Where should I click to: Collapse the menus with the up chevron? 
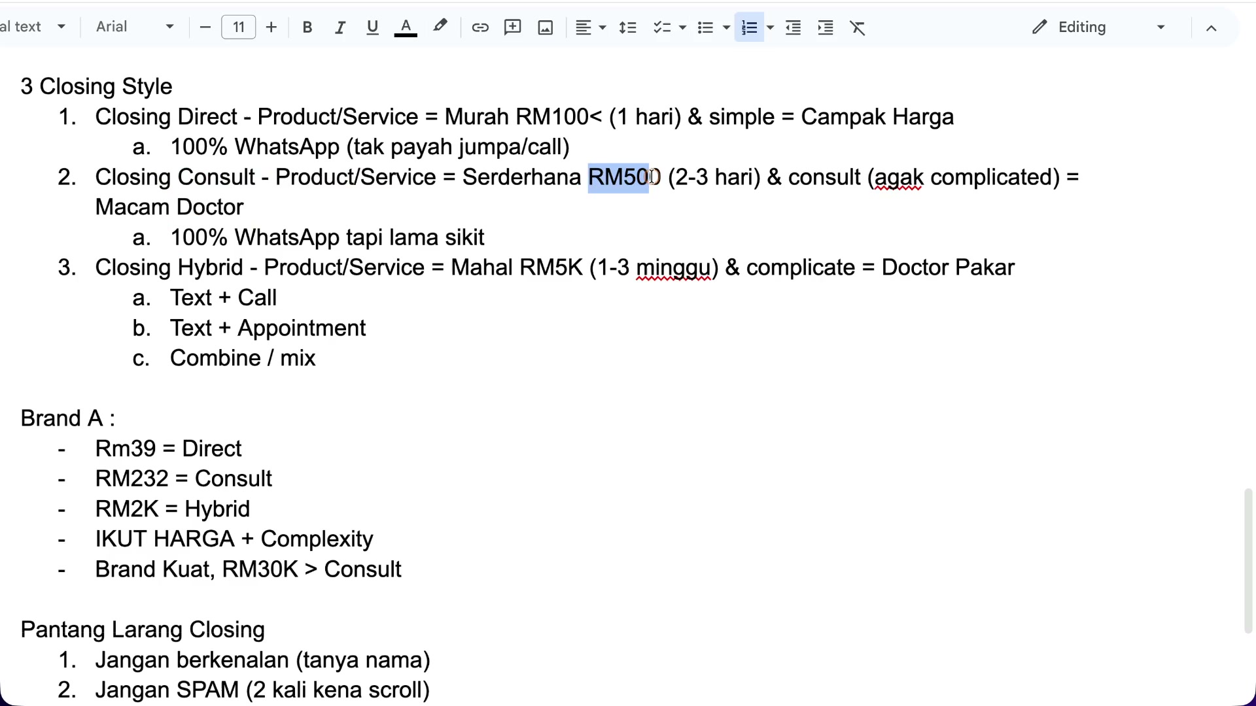(x=1212, y=27)
